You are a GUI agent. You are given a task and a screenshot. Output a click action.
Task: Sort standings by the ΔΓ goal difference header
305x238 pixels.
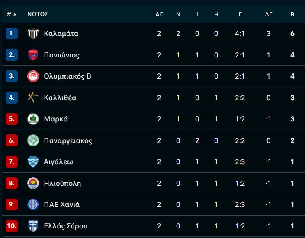pyautogui.click(x=268, y=14)
